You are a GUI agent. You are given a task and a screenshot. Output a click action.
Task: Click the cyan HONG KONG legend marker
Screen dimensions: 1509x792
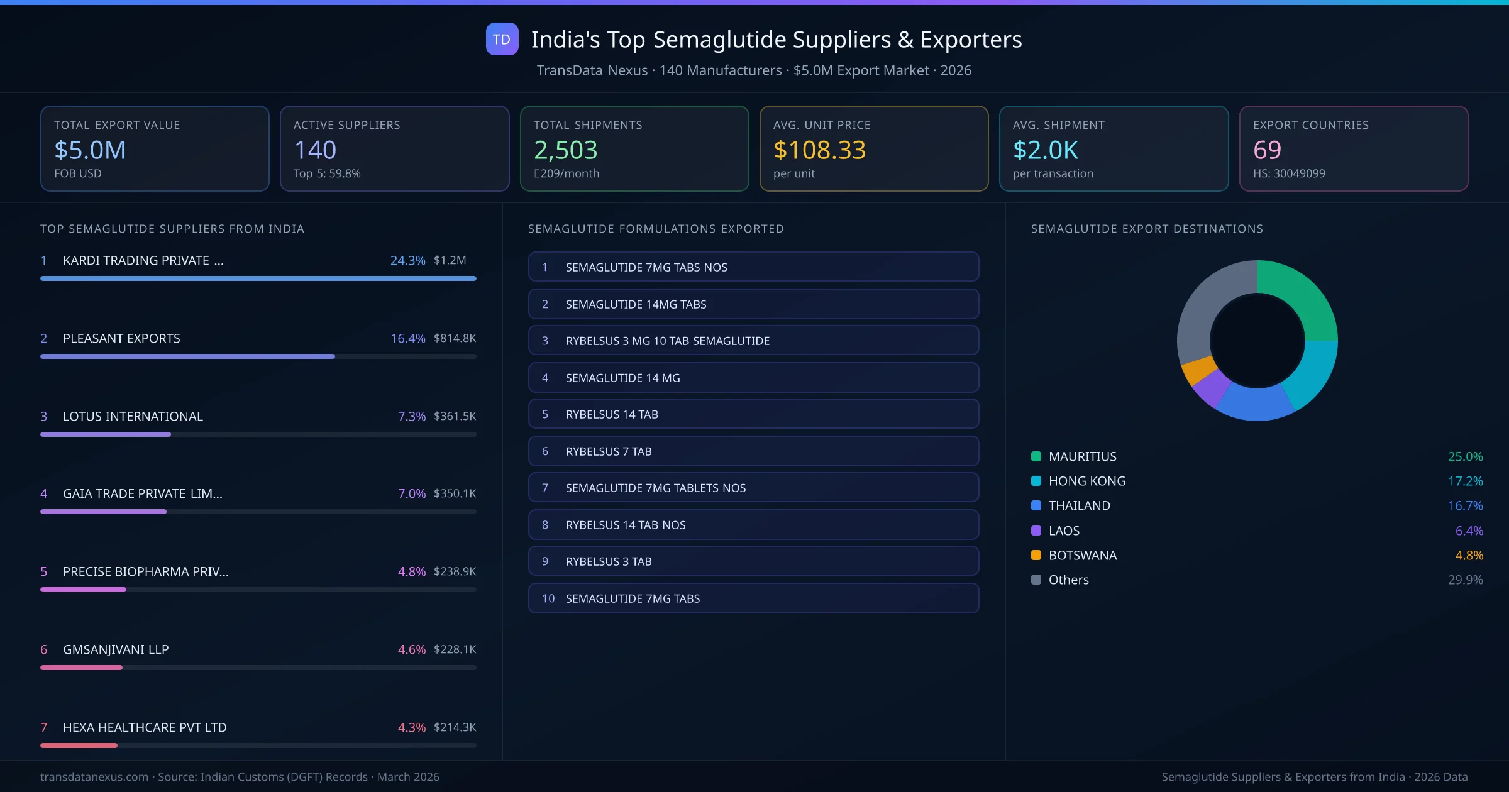point(1035,481)
